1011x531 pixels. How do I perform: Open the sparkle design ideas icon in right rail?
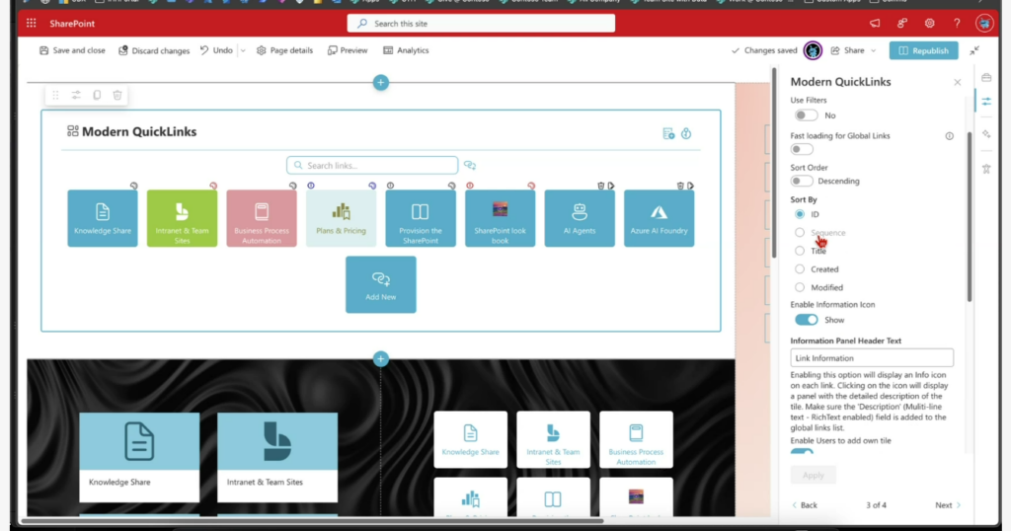coord(986,134)
